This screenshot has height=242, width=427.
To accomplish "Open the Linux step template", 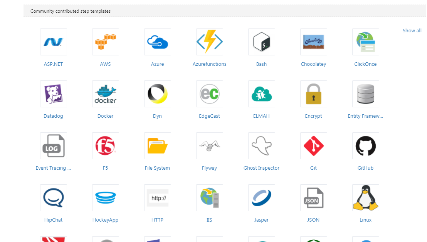I will [x=365, y=198].
